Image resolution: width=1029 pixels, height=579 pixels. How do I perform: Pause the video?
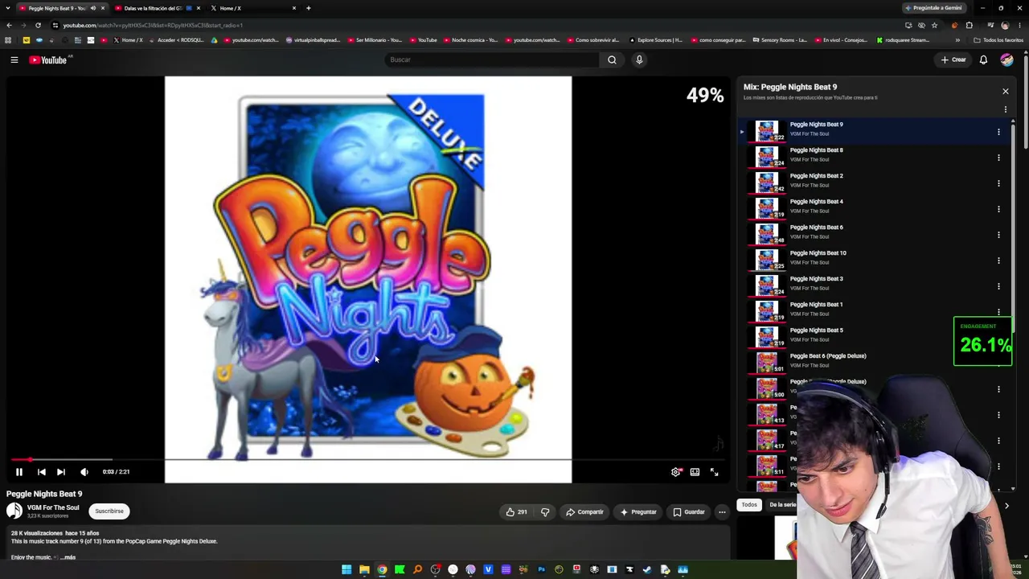[x=19, y=472]
